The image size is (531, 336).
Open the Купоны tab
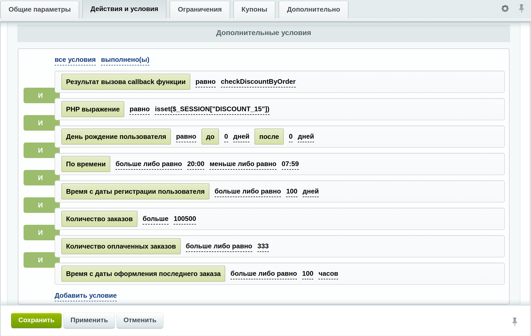(x=254, y=10)
